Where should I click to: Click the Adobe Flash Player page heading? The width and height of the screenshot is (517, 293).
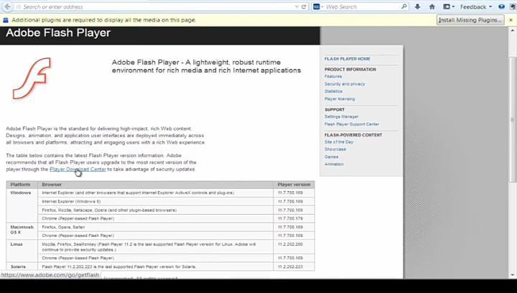coord(58,33)
